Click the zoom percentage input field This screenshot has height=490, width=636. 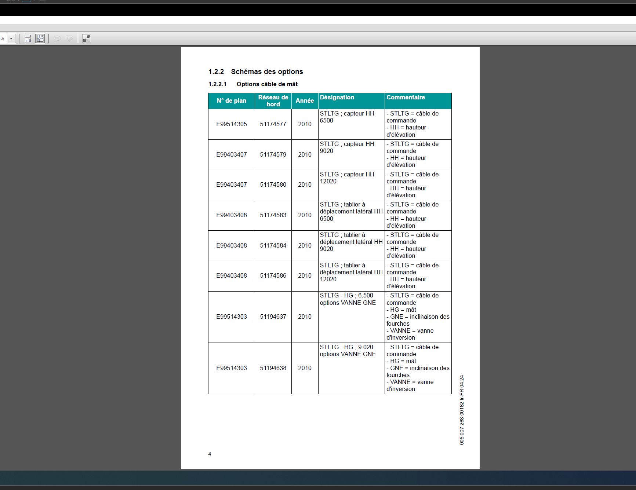click(3, 39)
